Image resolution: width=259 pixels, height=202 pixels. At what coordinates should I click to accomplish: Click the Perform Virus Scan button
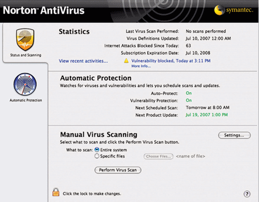(118, 170)
